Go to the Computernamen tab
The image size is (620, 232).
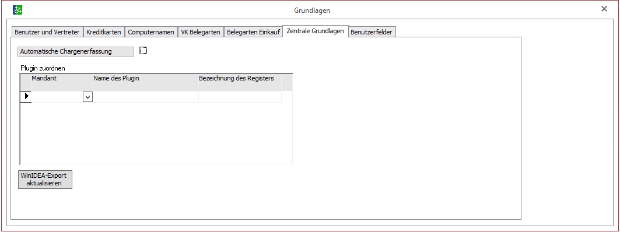151,32
